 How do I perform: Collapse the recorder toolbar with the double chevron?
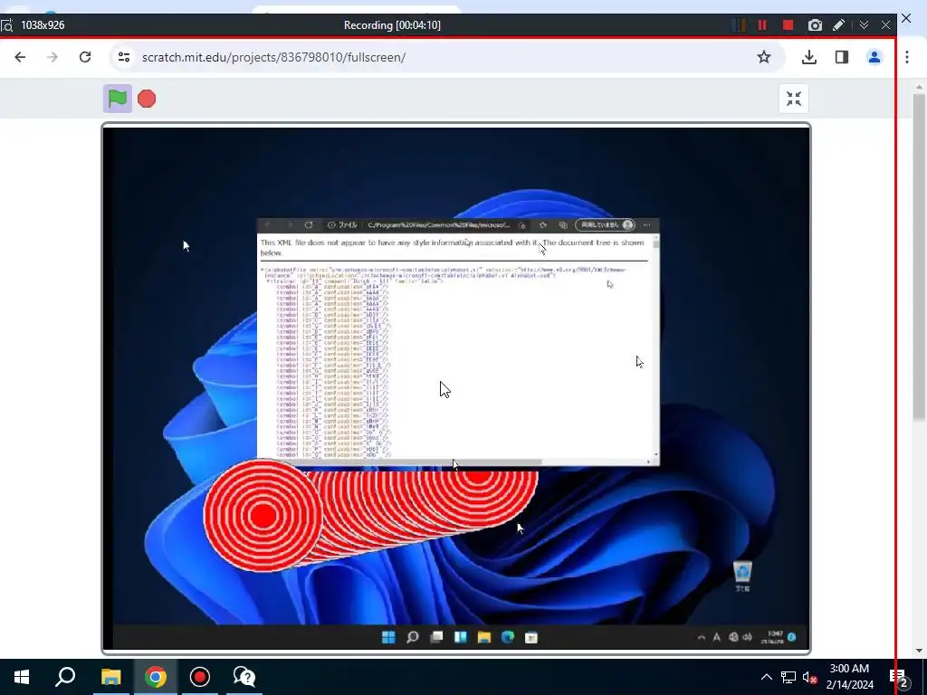tap(864, 24)
